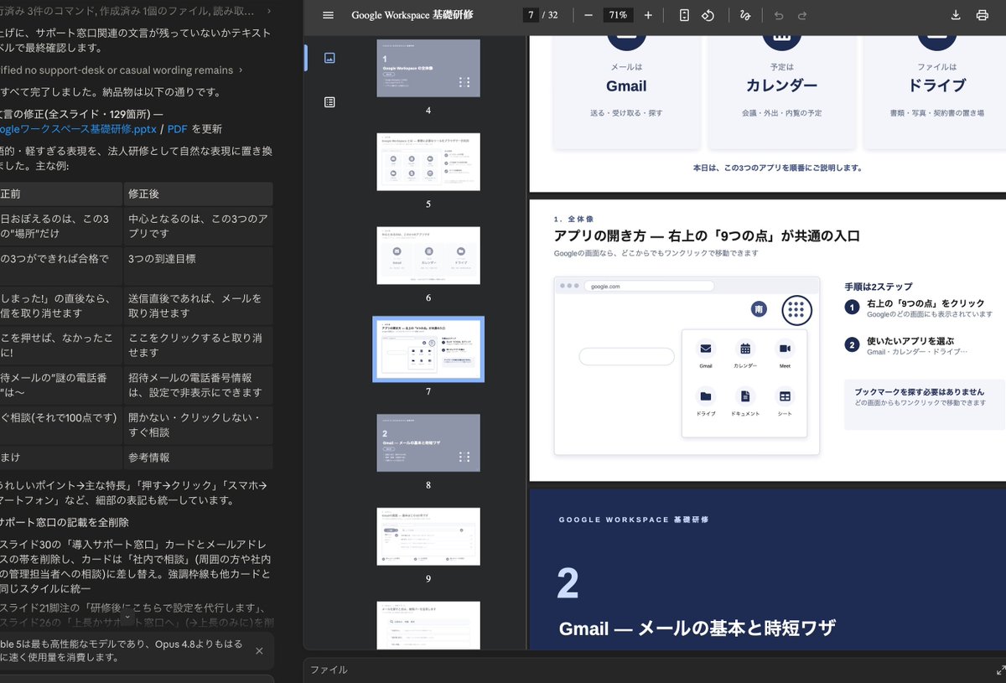Open the PDF viewer sidebar hamburger menu

pos(328,15)
